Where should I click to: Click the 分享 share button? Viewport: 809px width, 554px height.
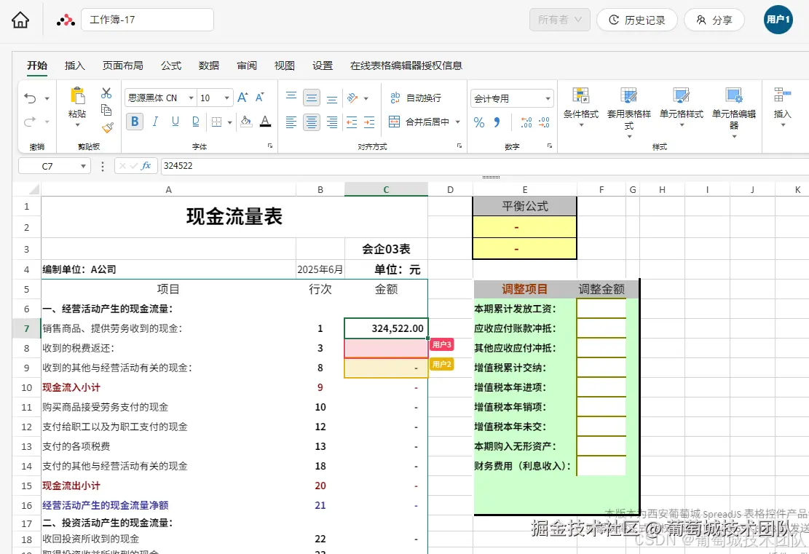click(714, 20)
